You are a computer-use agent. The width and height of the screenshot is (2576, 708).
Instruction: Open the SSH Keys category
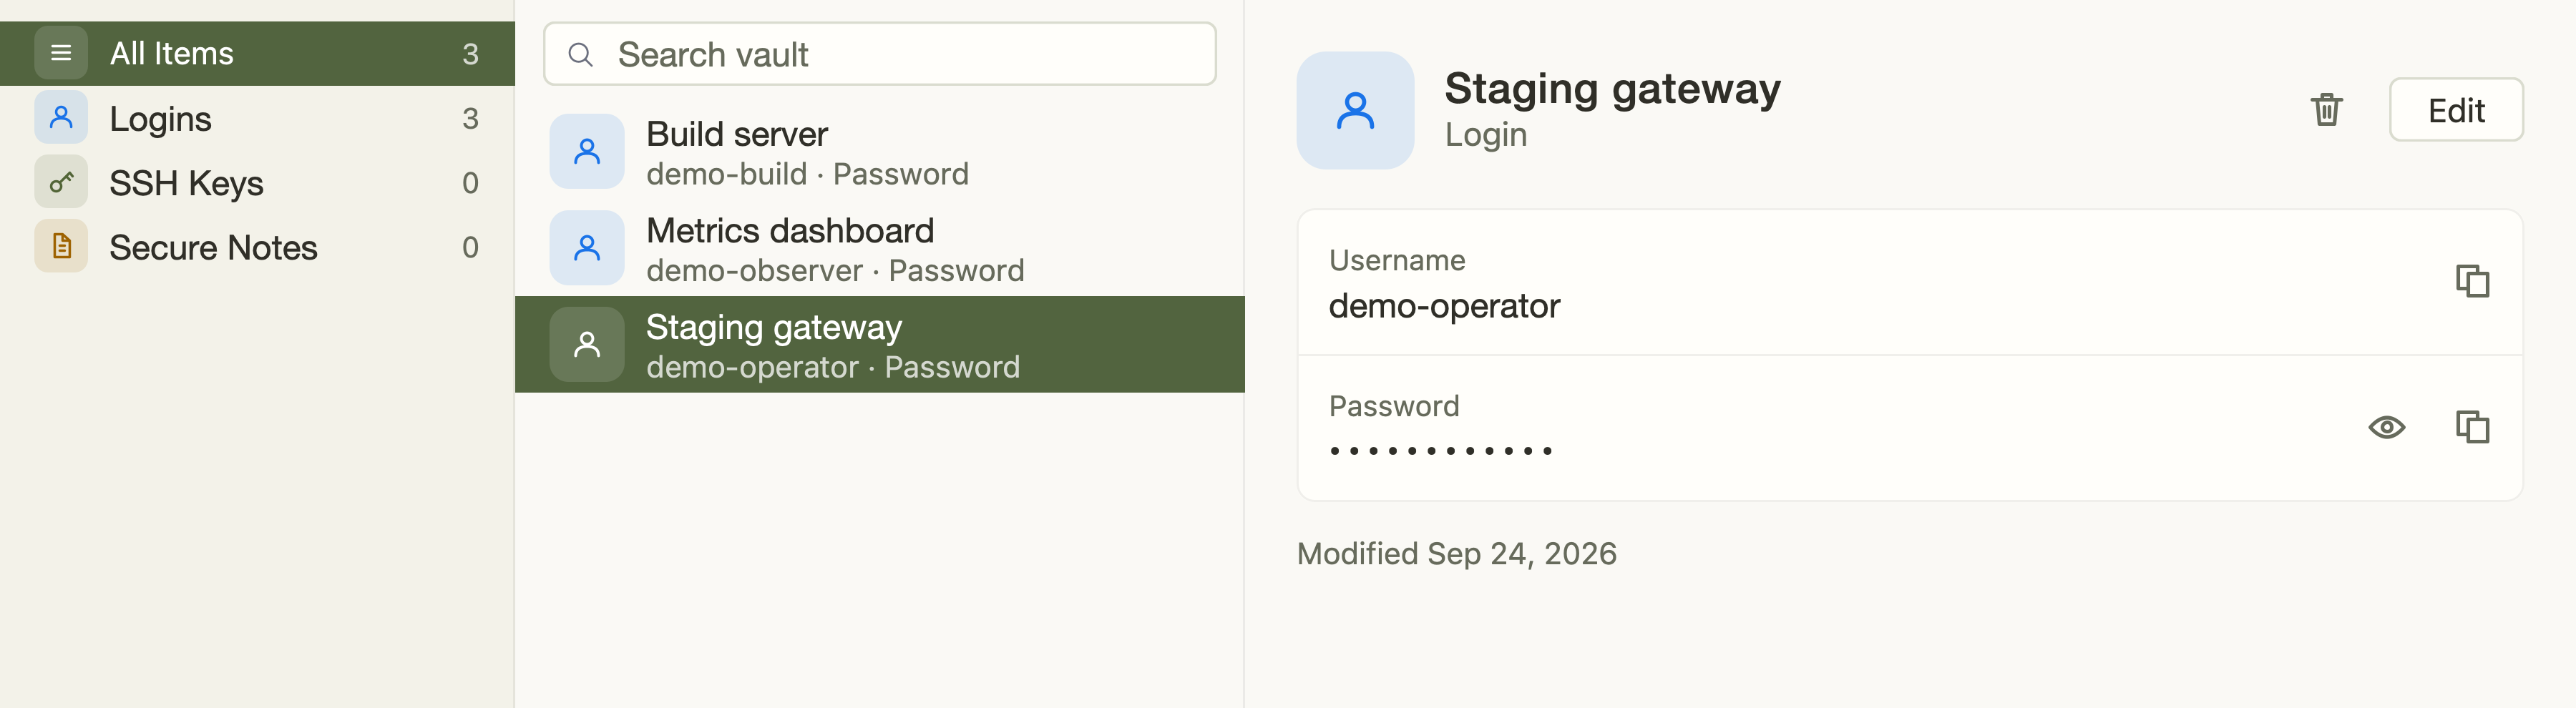click(x=257, y=182)
